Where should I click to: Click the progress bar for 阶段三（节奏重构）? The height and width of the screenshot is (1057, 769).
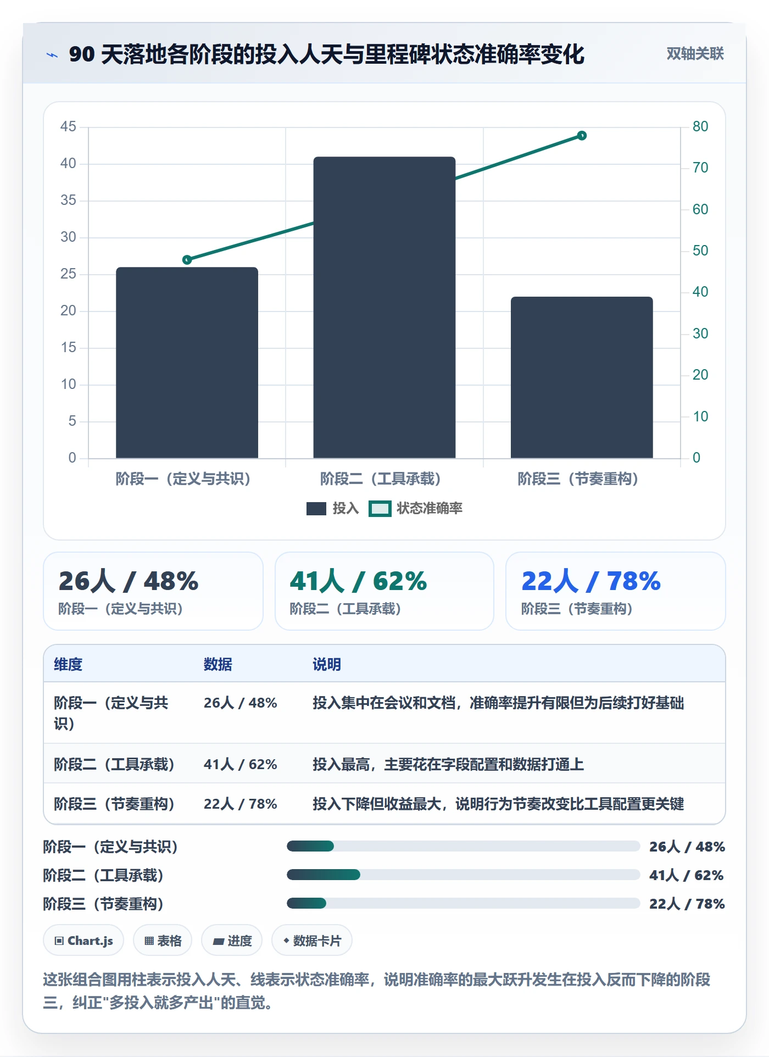464,903
